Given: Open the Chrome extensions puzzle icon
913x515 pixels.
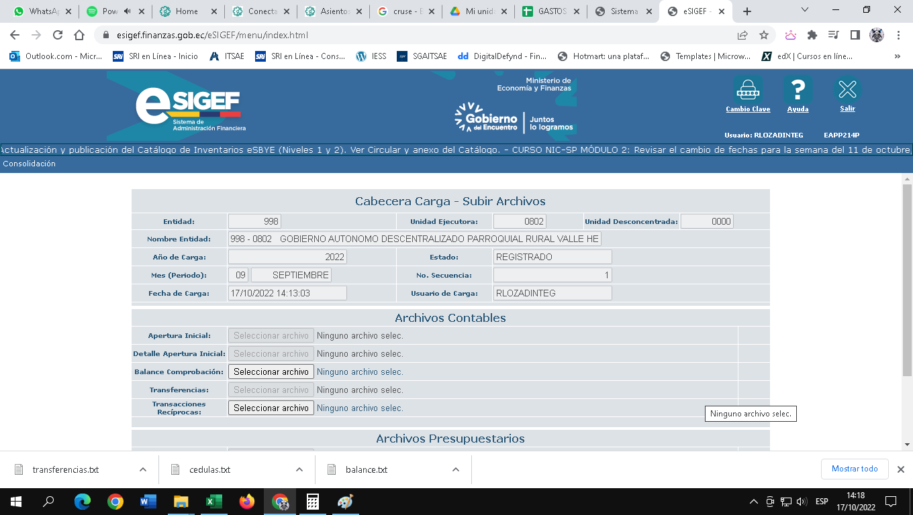Looking at the screenshot, I should pyautogui.click(x=812, y=35).
